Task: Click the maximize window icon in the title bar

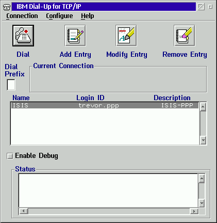Action: pyautogui.click(x=210, y=7)
